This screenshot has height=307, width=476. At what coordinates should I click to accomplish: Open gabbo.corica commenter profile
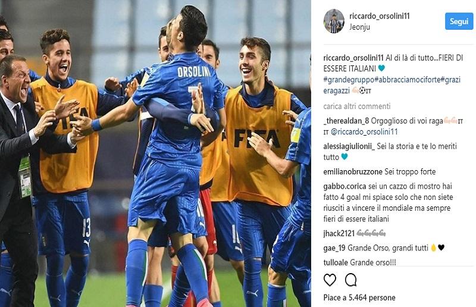coord(345,186)
